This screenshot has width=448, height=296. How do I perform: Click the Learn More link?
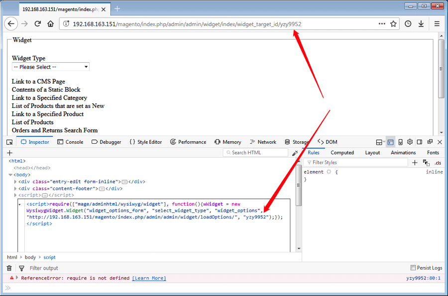(149, 278)
